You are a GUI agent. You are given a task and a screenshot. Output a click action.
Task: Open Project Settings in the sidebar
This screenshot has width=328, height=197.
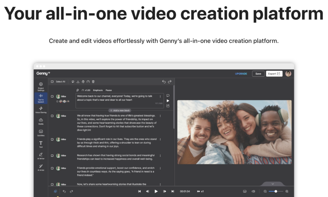coord(41,86)
